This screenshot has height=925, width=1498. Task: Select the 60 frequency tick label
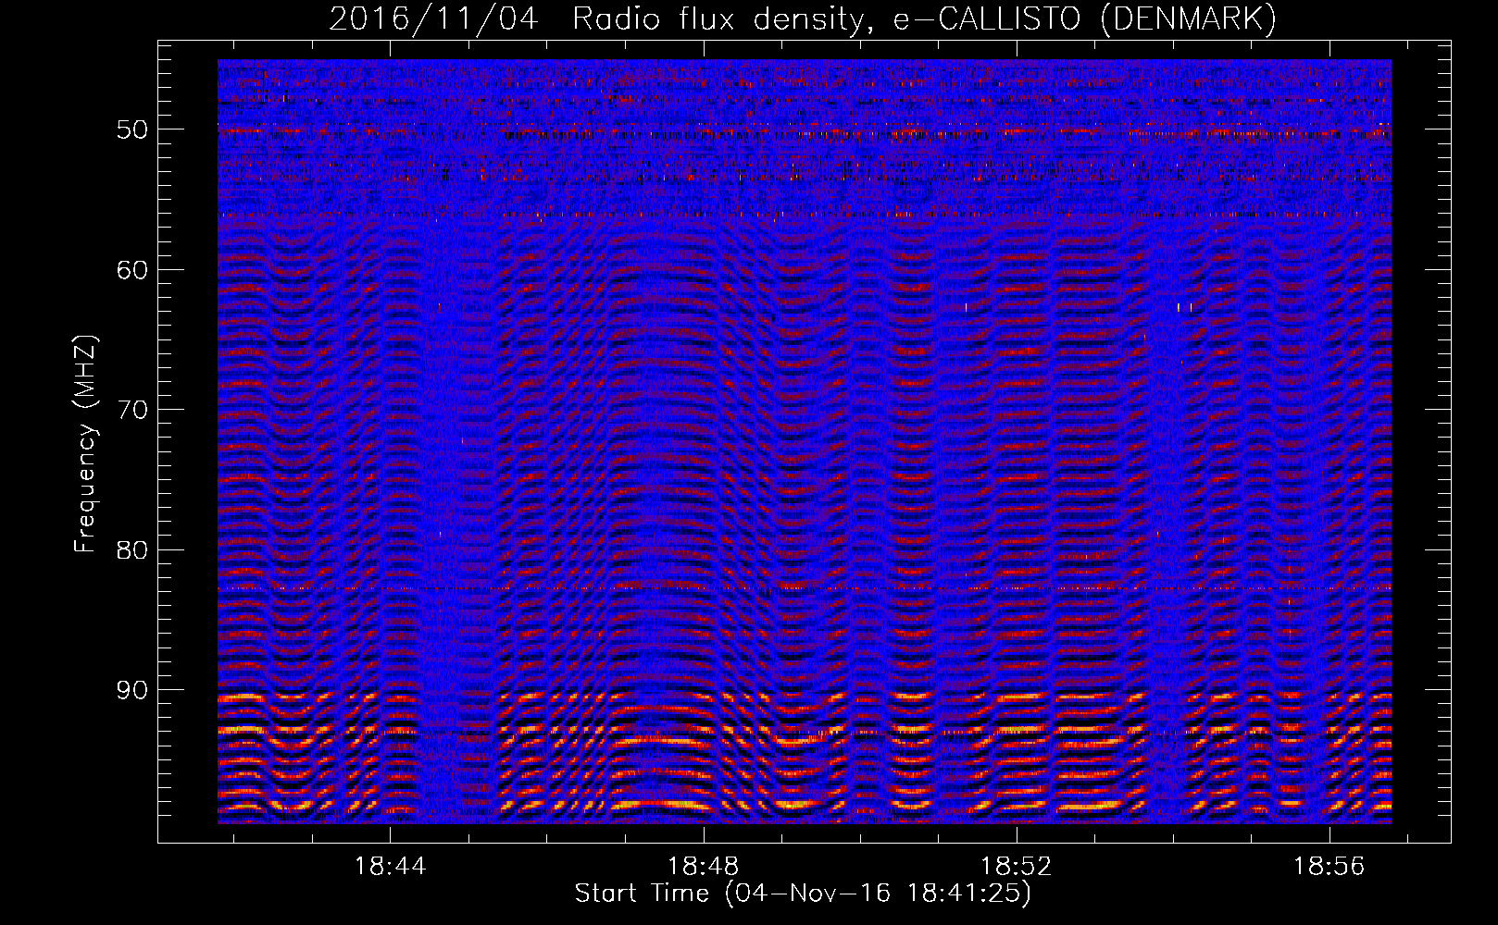(x=132, y=270)
